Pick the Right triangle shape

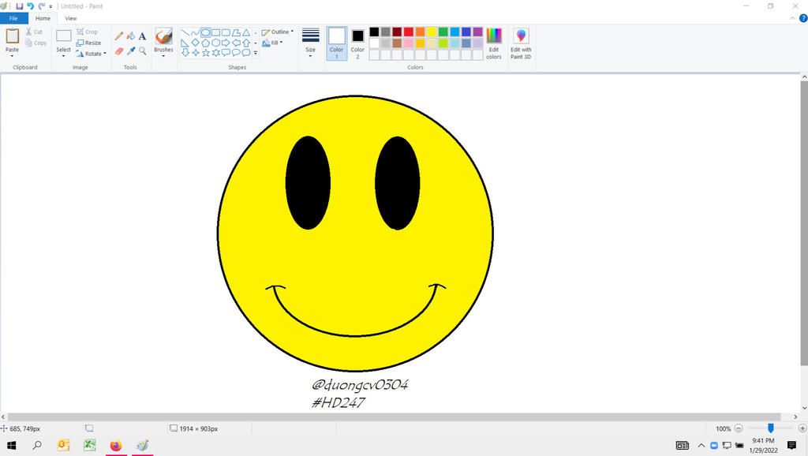point(185,43)
